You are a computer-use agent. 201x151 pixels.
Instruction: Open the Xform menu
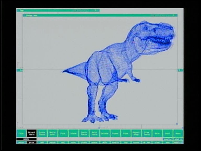(74, 133)
